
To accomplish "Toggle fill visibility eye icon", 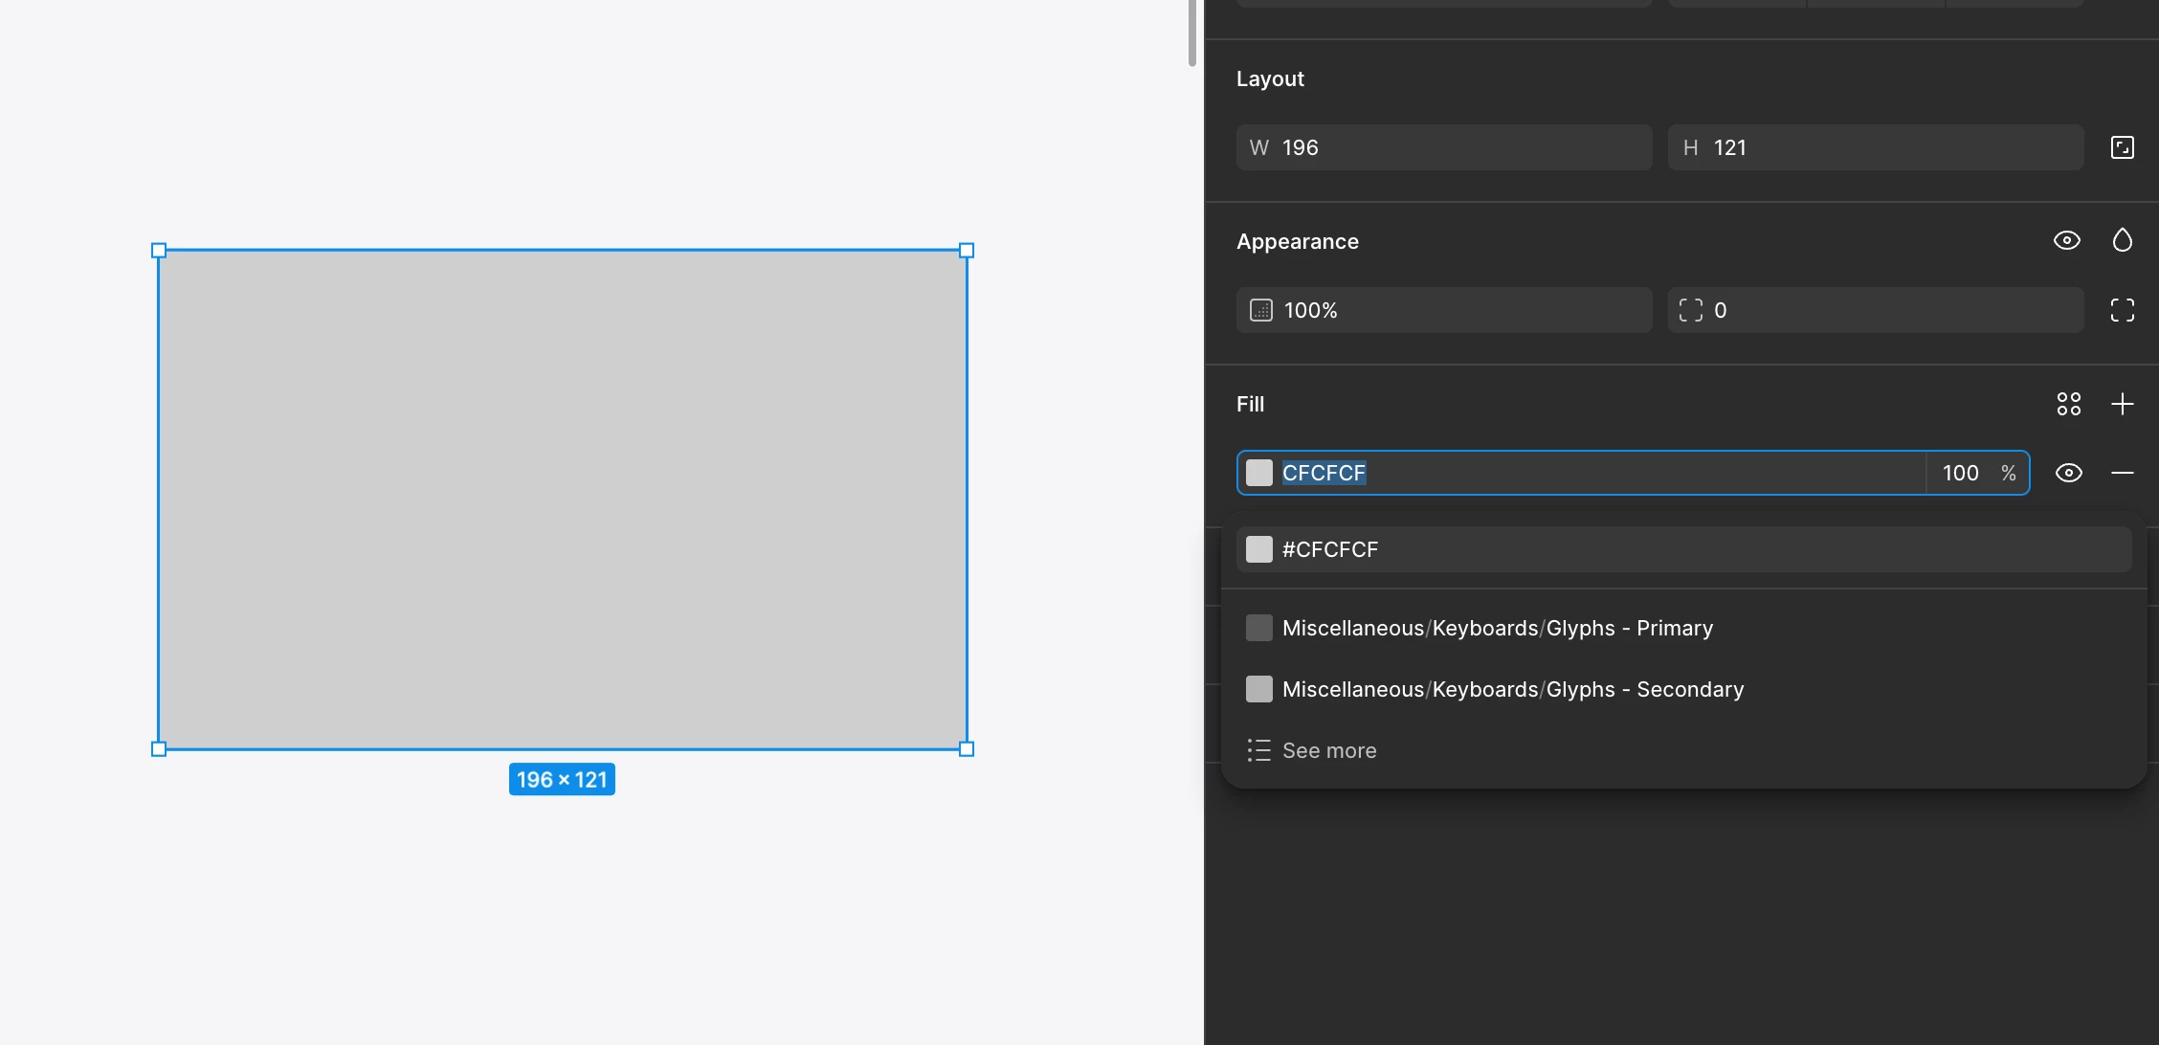I will [x=2068, y=473].
